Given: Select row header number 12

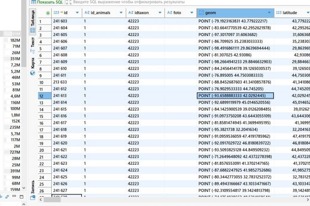Looking at the screenshot, I should (45, 96).
